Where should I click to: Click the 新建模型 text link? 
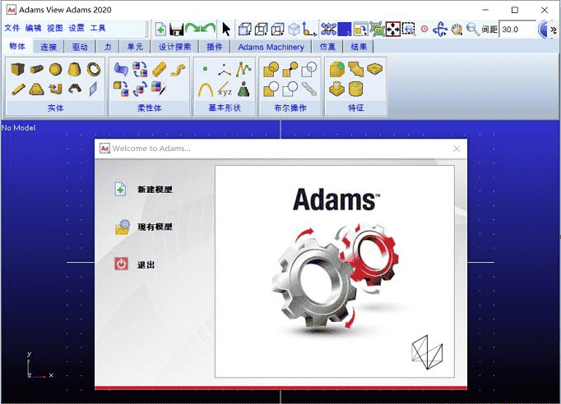(155, 190)
